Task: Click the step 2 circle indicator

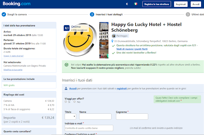Action: (x=92, y=14)
